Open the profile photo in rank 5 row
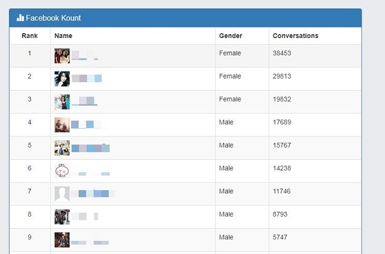The height and width of the screenshot is (254, 385). point(62,148)
